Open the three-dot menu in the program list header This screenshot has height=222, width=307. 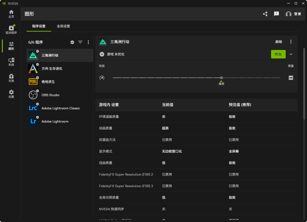pyautogui.click(x=88, y=42)
